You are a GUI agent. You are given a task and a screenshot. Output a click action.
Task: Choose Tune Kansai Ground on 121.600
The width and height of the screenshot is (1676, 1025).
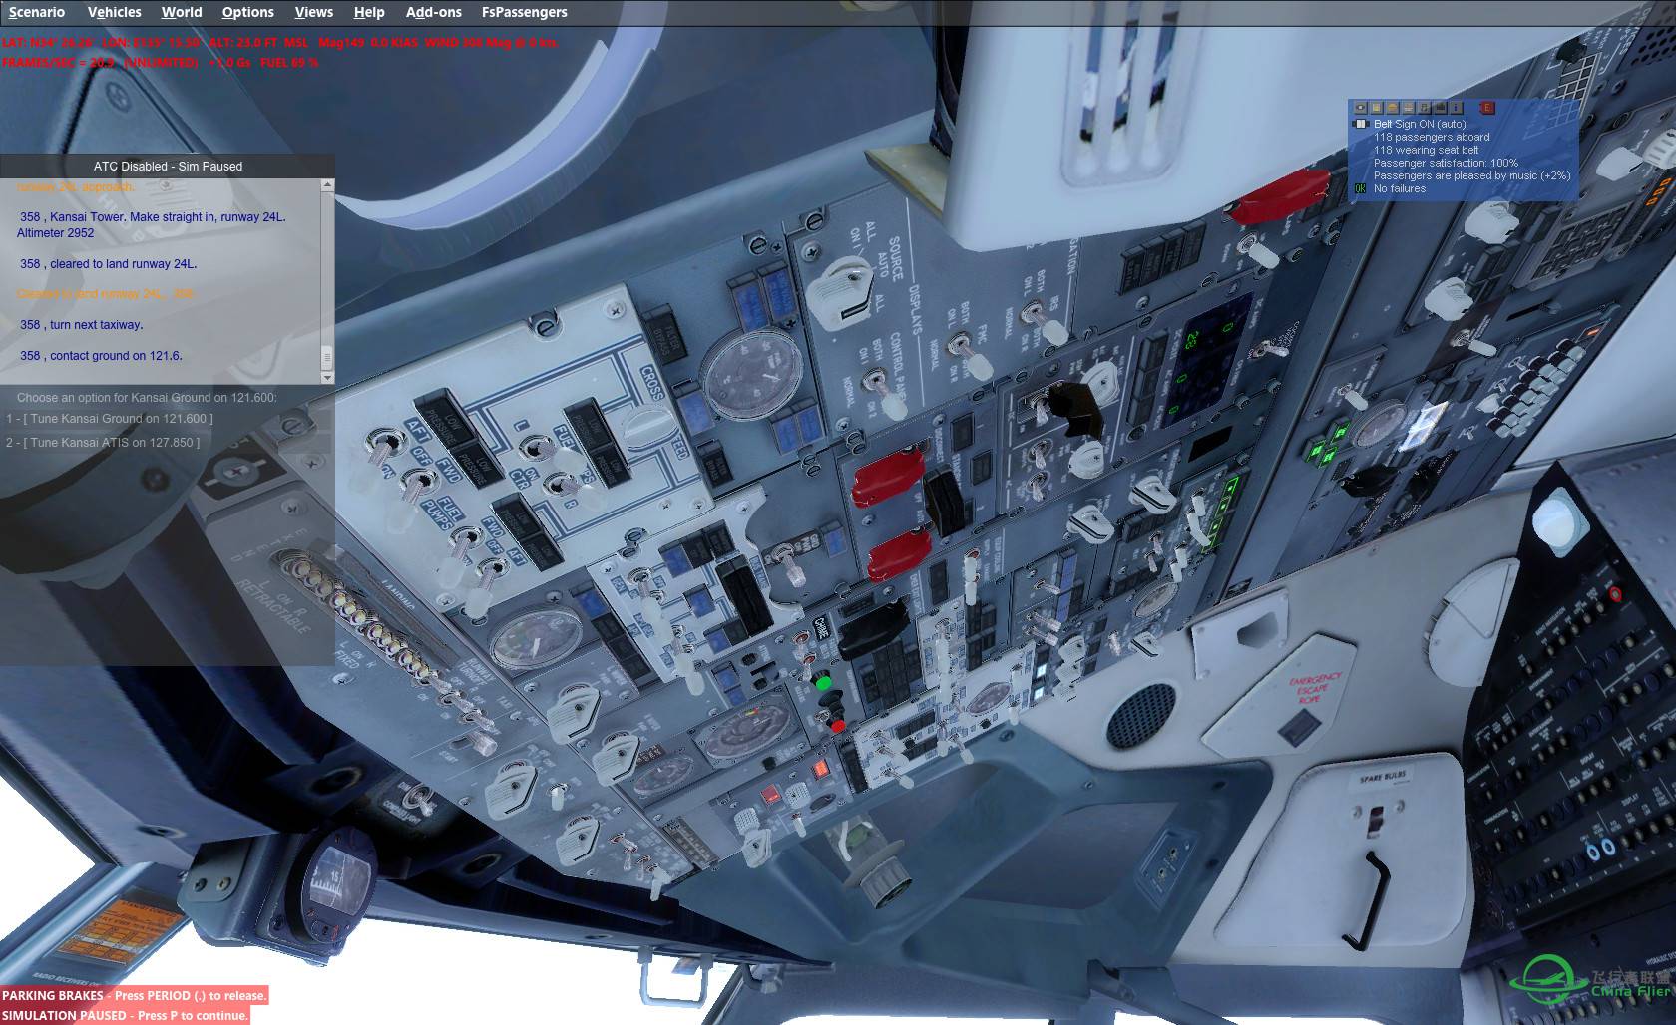[110, 419]
